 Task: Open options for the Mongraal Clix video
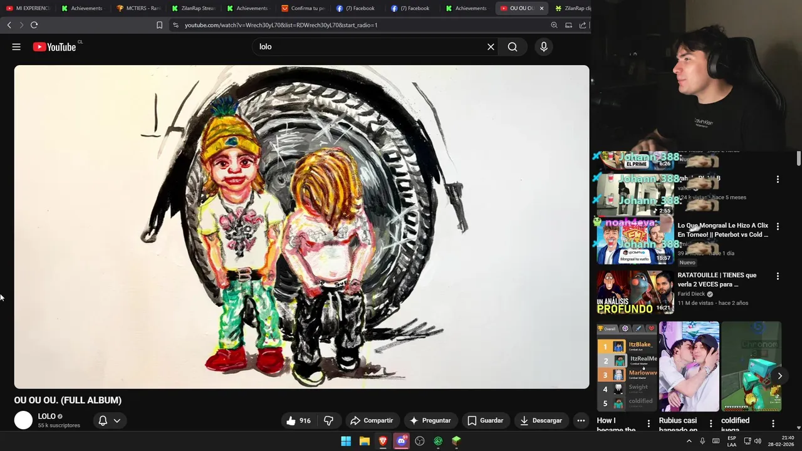pos(778,226)
